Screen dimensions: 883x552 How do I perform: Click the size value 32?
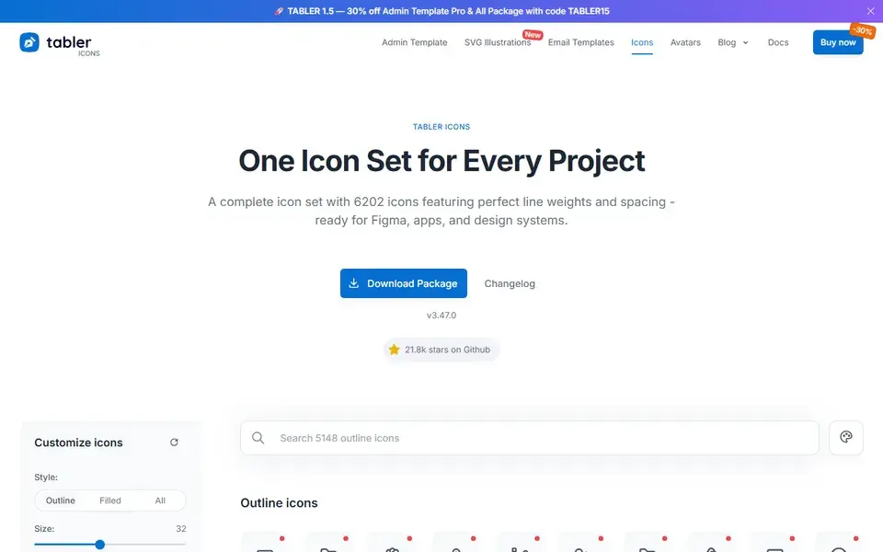181,529
